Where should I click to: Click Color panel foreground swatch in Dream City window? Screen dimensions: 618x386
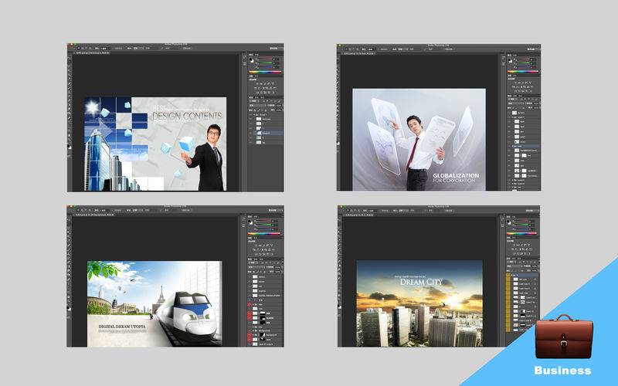509,222
